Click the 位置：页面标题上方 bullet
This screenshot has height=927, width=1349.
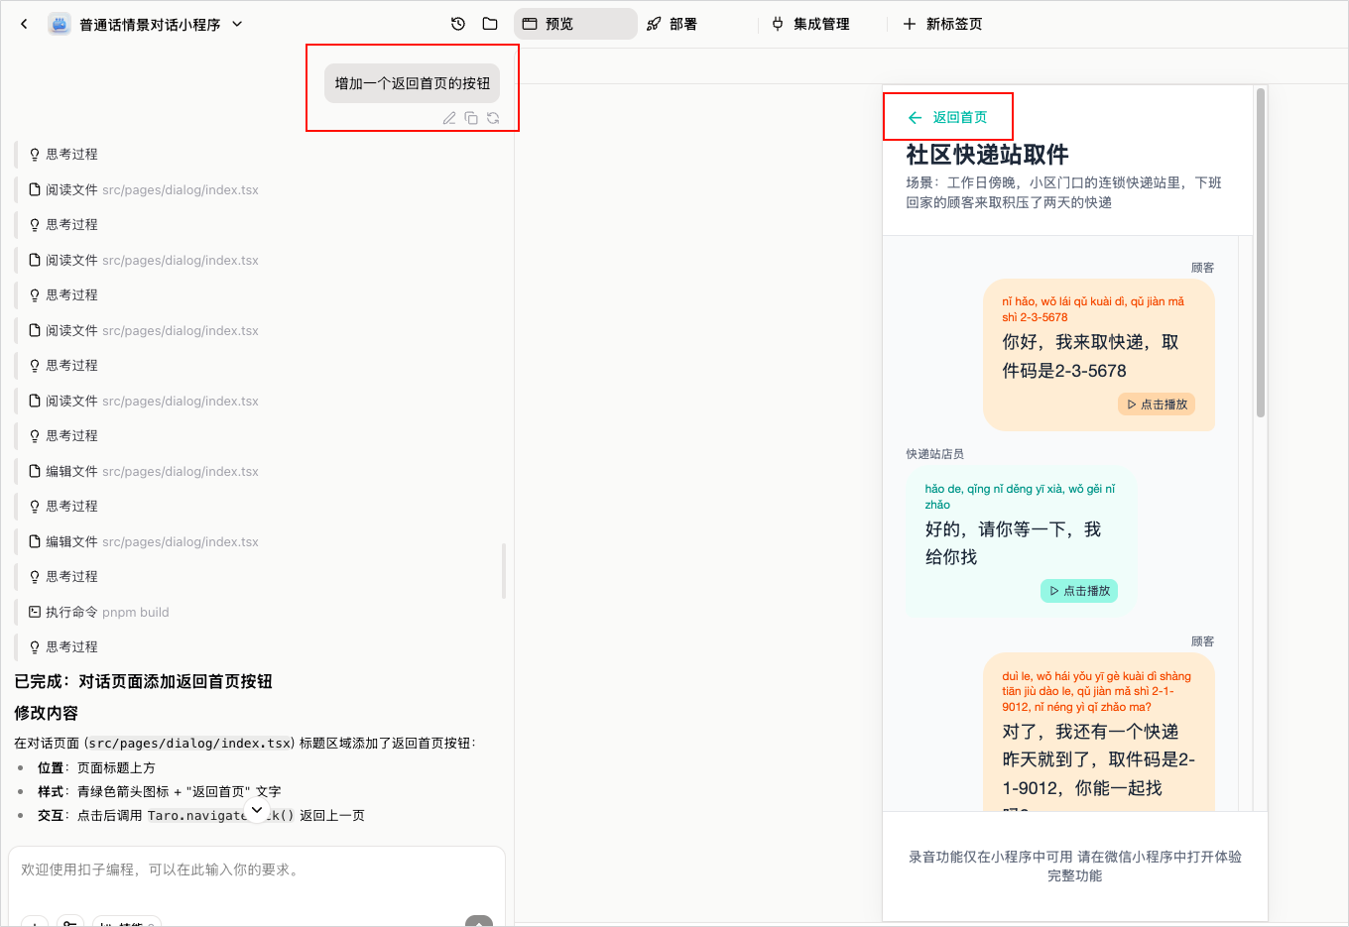tap(96, 768)
